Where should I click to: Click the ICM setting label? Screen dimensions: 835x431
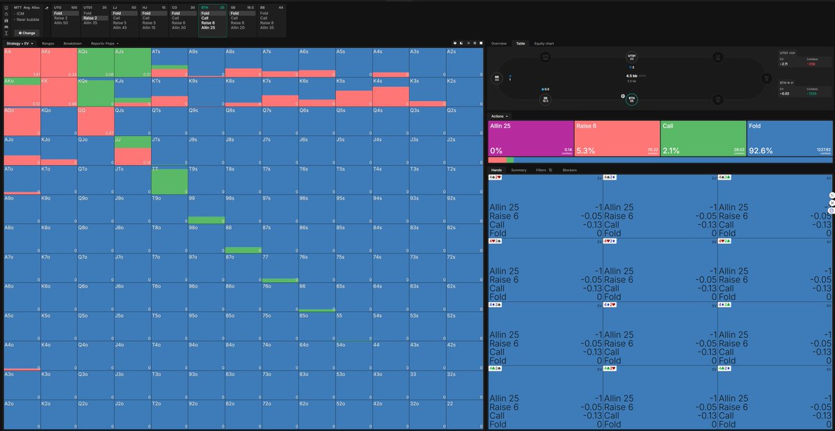(19, 14)
